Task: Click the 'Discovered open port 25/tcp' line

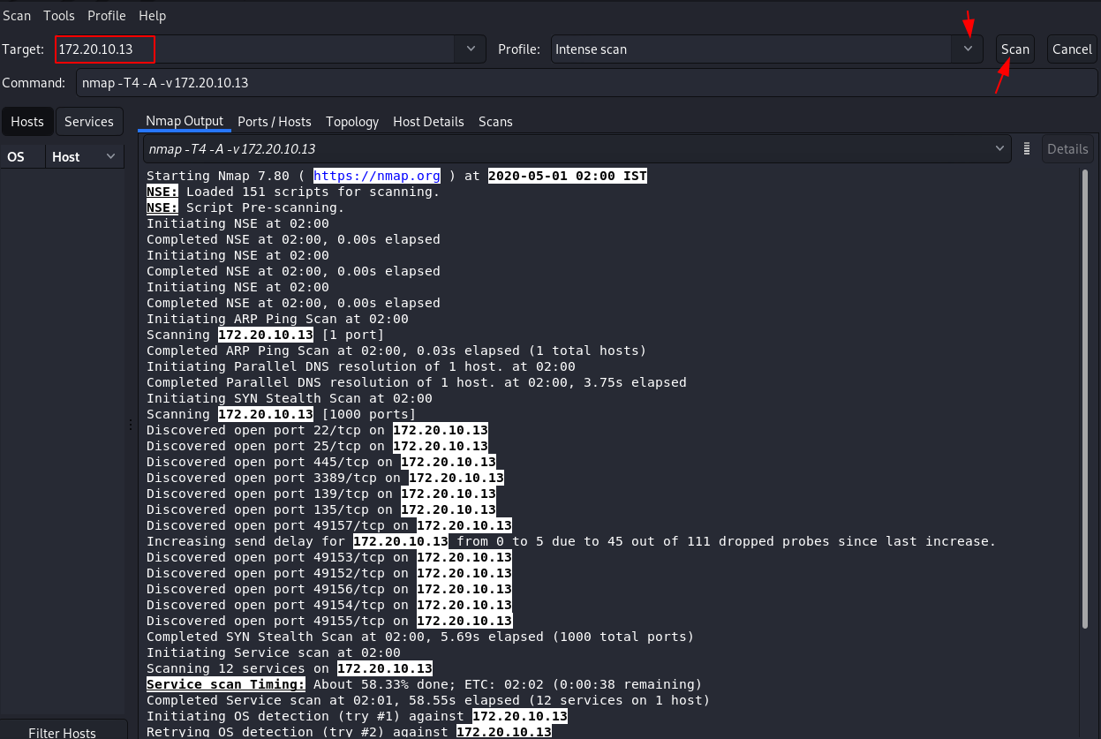Action: point(318,447)
